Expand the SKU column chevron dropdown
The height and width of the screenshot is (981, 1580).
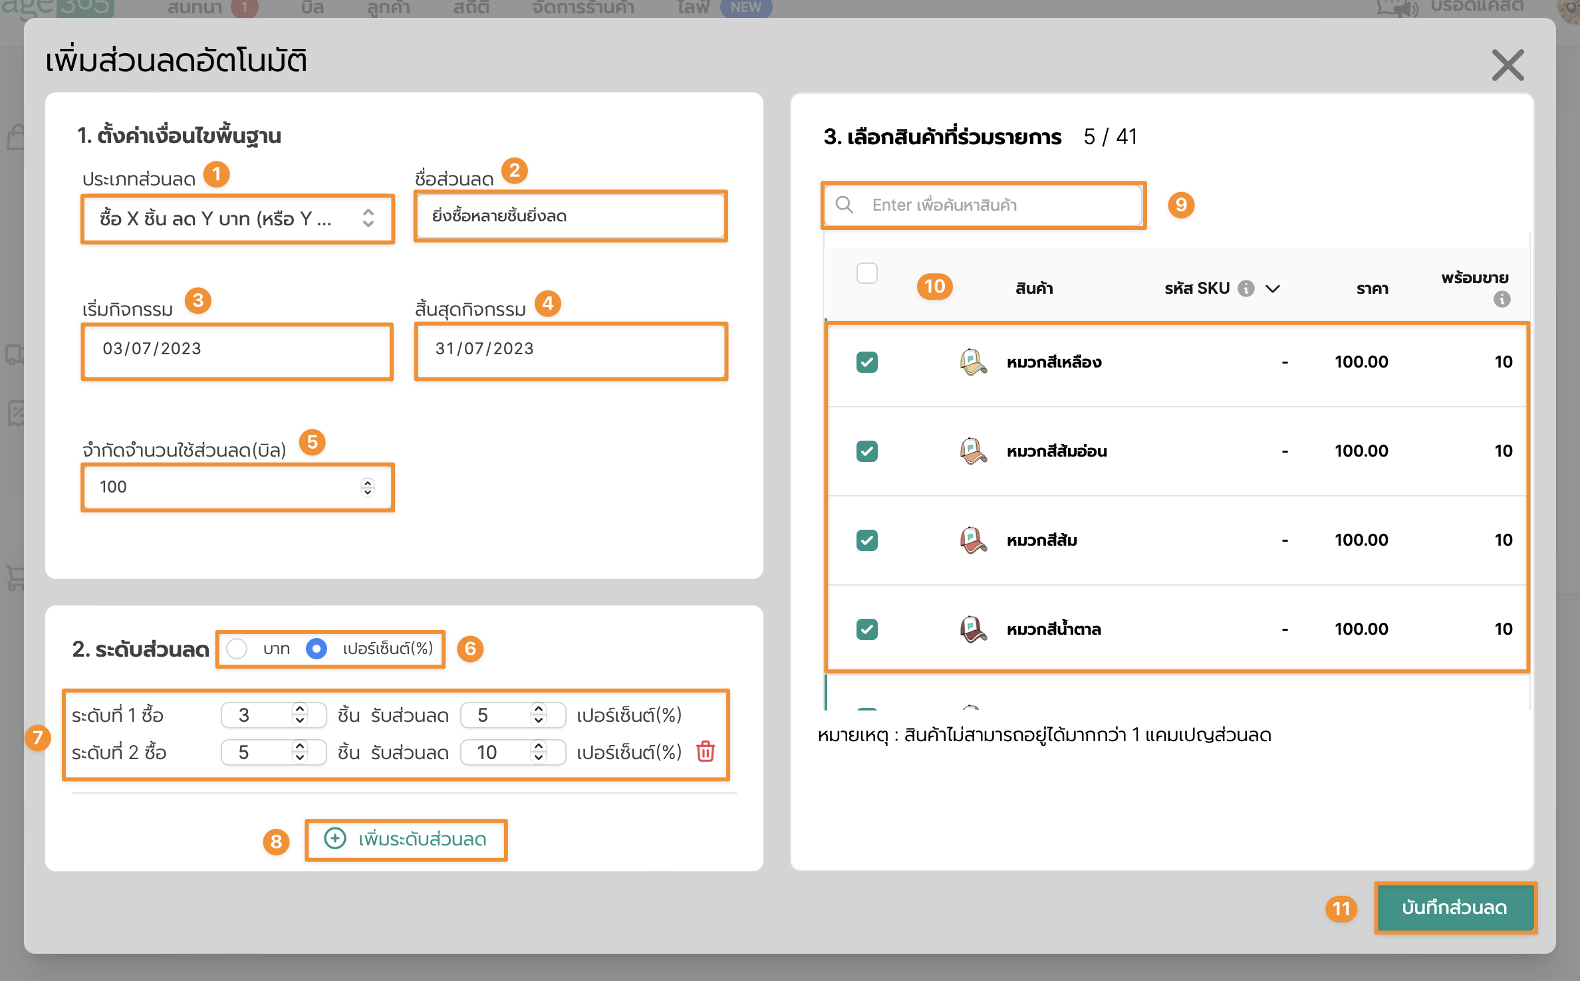tap(1273, 288)
